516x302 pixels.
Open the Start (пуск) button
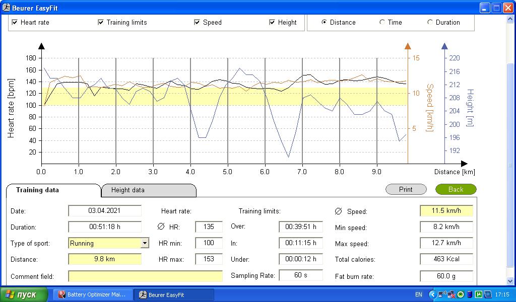click(x=24, y=294)
